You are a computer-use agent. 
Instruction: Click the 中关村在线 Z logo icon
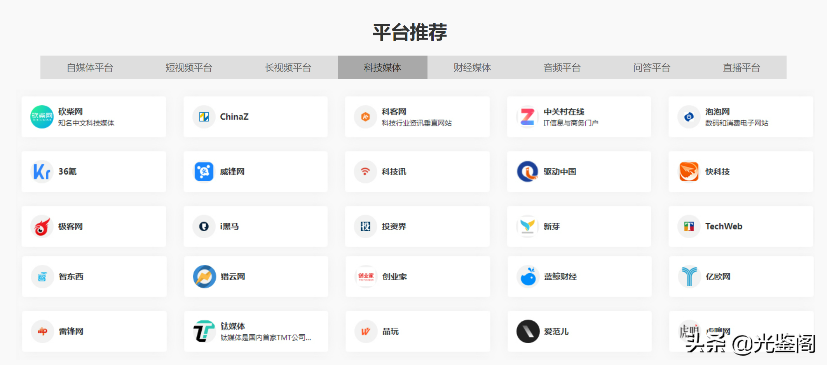tap(527, 117)
